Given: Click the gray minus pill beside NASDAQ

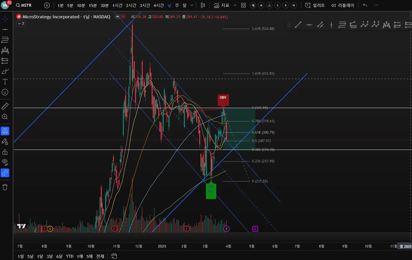Looking at the screenshot, I should click(x=117, y=17).
